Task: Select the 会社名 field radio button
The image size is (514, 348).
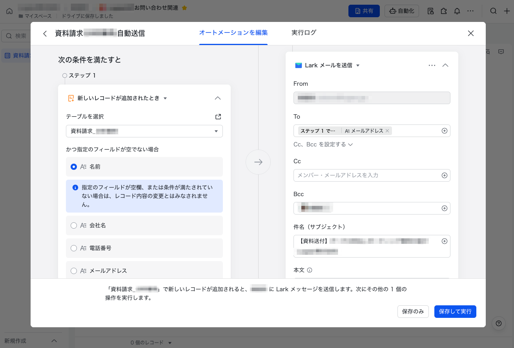Action: coord(74,225)
